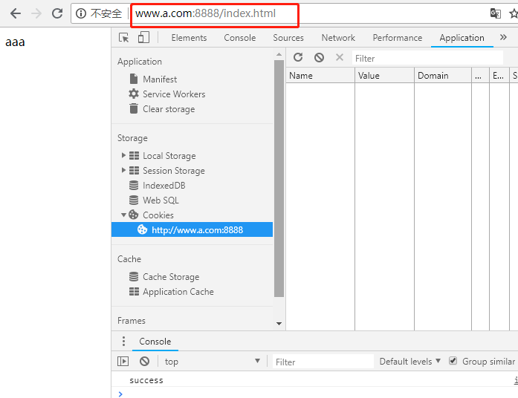Viewport: 518px width, 398px height.
Task: Switch to the Elements tab
Action: pos(189,38)
